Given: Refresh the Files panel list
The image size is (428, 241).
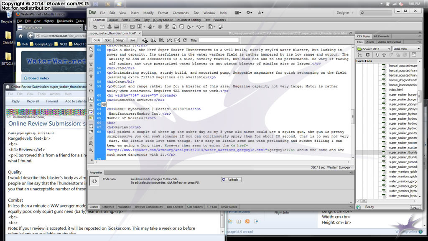Looking at the screenshot, I should (x=368, y=55).
